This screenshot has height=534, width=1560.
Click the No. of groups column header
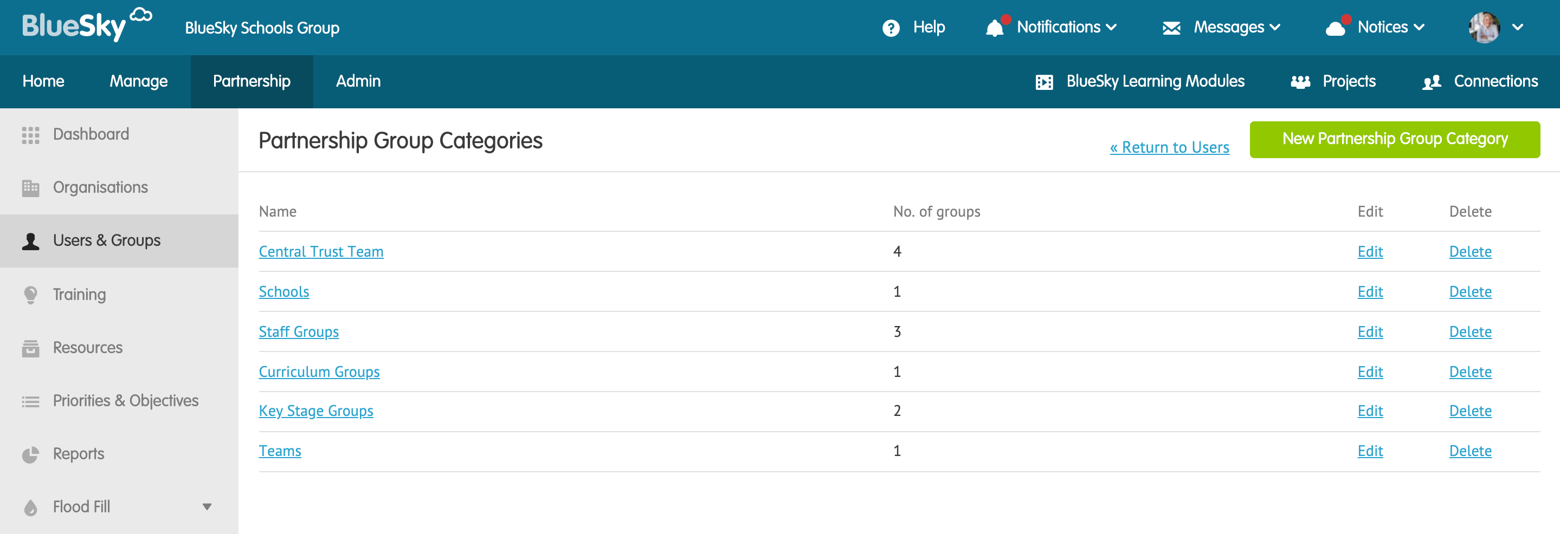click(936, 212)
